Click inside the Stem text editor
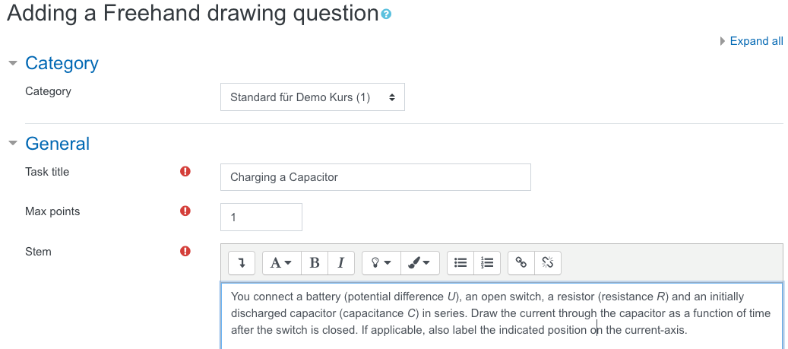The image size is (788, 349). (x=502, y=316)
